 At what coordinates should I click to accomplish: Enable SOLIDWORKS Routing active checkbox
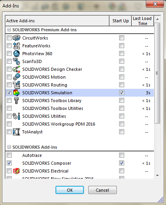(x=9, y=85)
